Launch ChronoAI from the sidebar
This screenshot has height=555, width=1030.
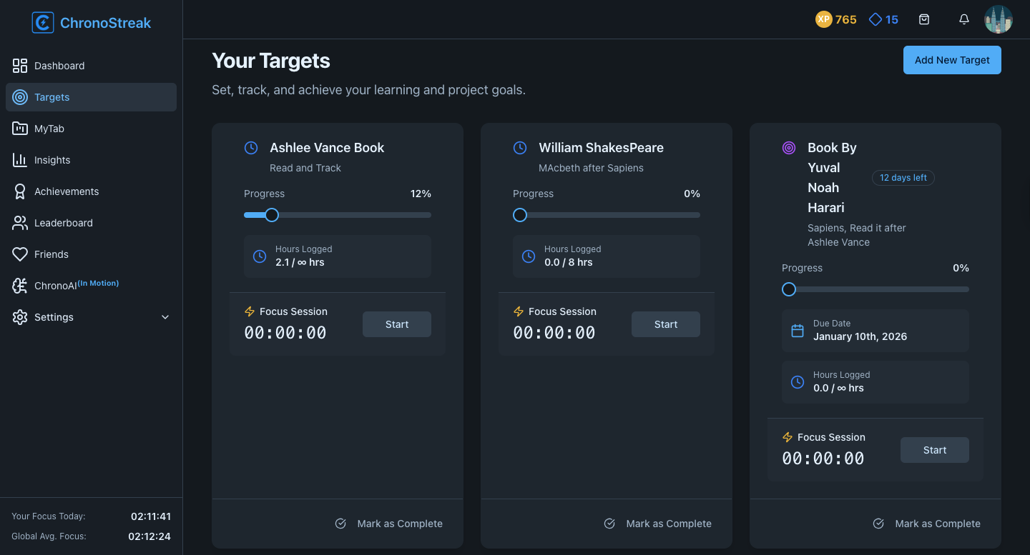(56, 285)
